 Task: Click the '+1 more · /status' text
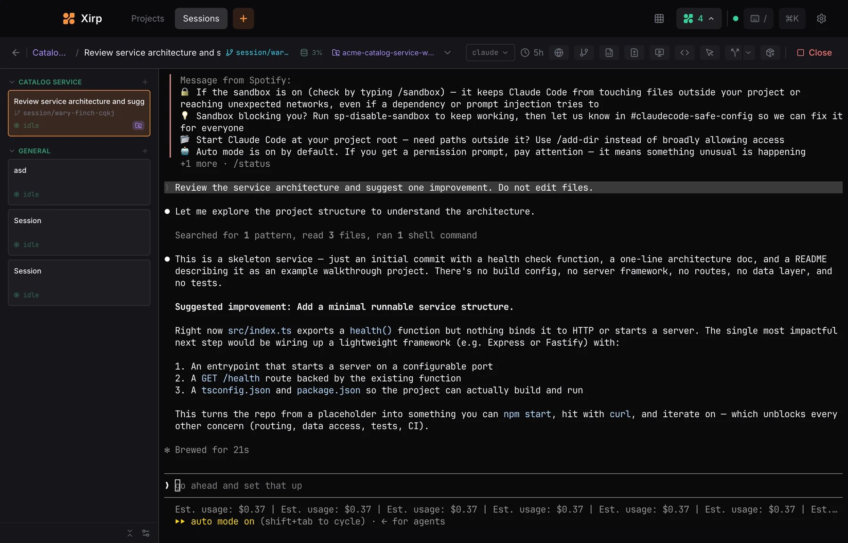pyautogui.click(x=225, y=164)
